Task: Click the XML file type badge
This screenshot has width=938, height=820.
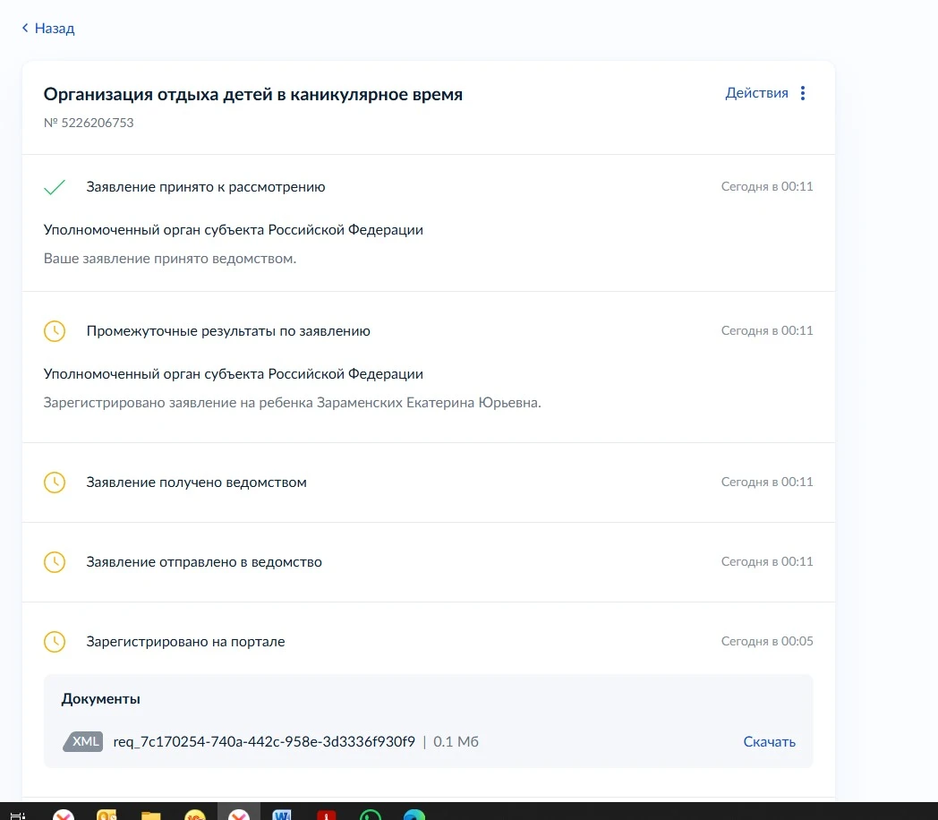Action: 84,741
